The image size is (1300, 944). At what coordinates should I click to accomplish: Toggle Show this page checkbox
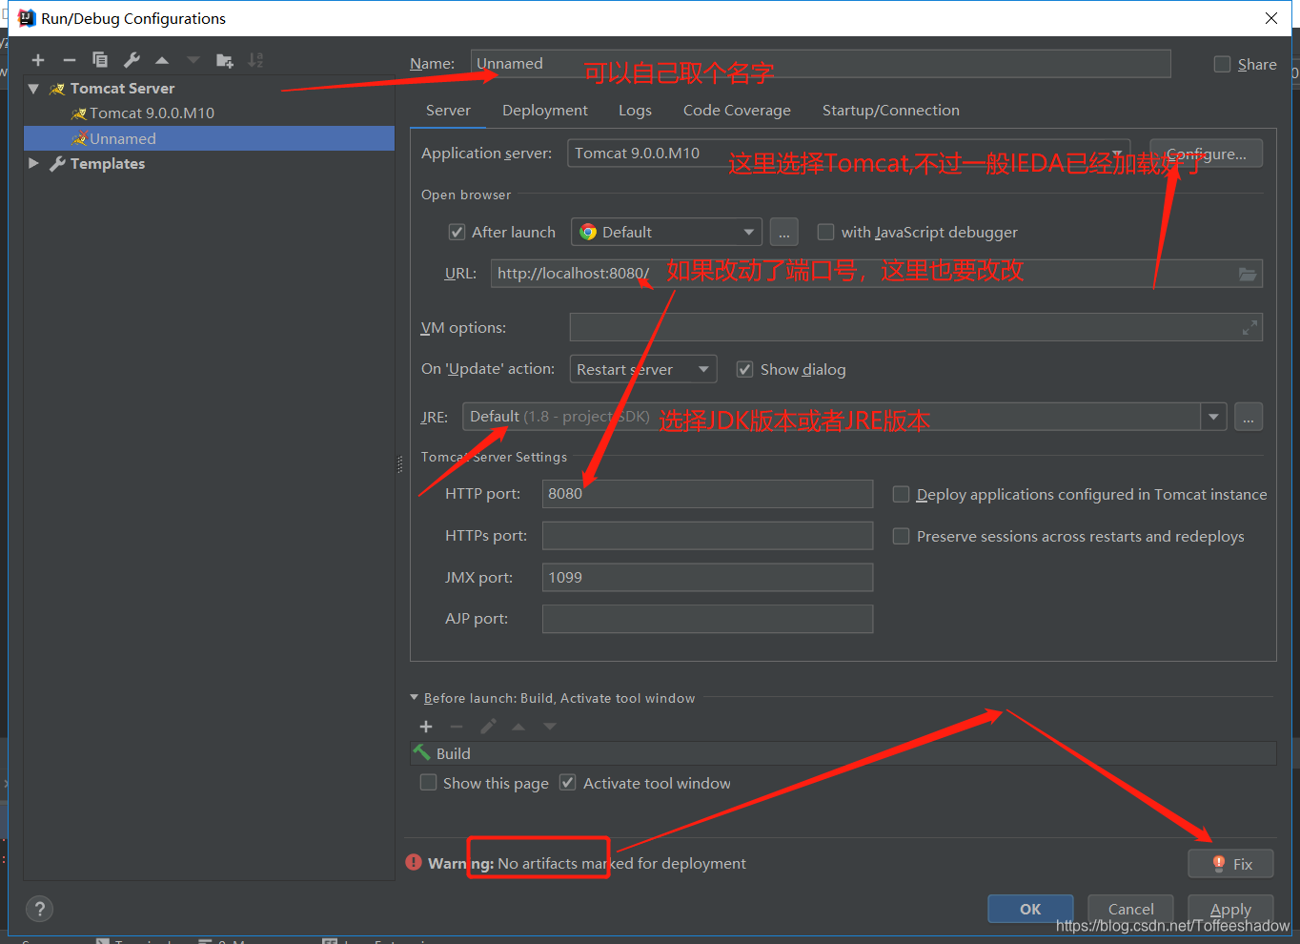click(429, 783)
